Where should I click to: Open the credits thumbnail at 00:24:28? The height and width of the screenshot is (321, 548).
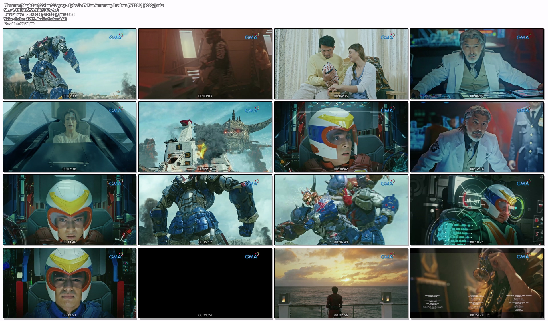click(x=477, y=283)
